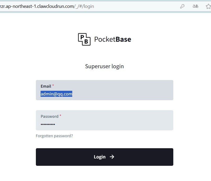The width and height of the screenshot is (211, 181).
Task: Click the bold "Base" part of the logo
Action: point(123,39)
